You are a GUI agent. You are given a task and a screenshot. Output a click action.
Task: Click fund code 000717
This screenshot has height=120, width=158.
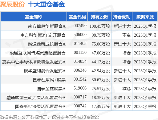click(x=80, y=97)
